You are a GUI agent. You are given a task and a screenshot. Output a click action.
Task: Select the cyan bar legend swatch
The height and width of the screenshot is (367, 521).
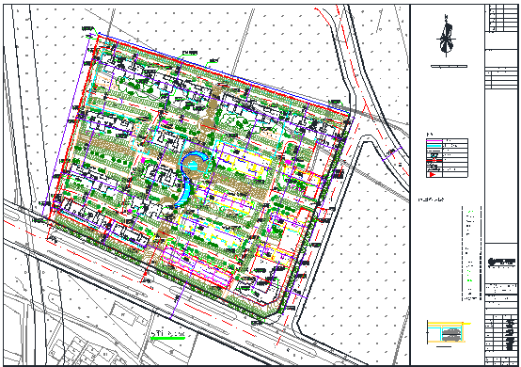click(x=434, y=146)
